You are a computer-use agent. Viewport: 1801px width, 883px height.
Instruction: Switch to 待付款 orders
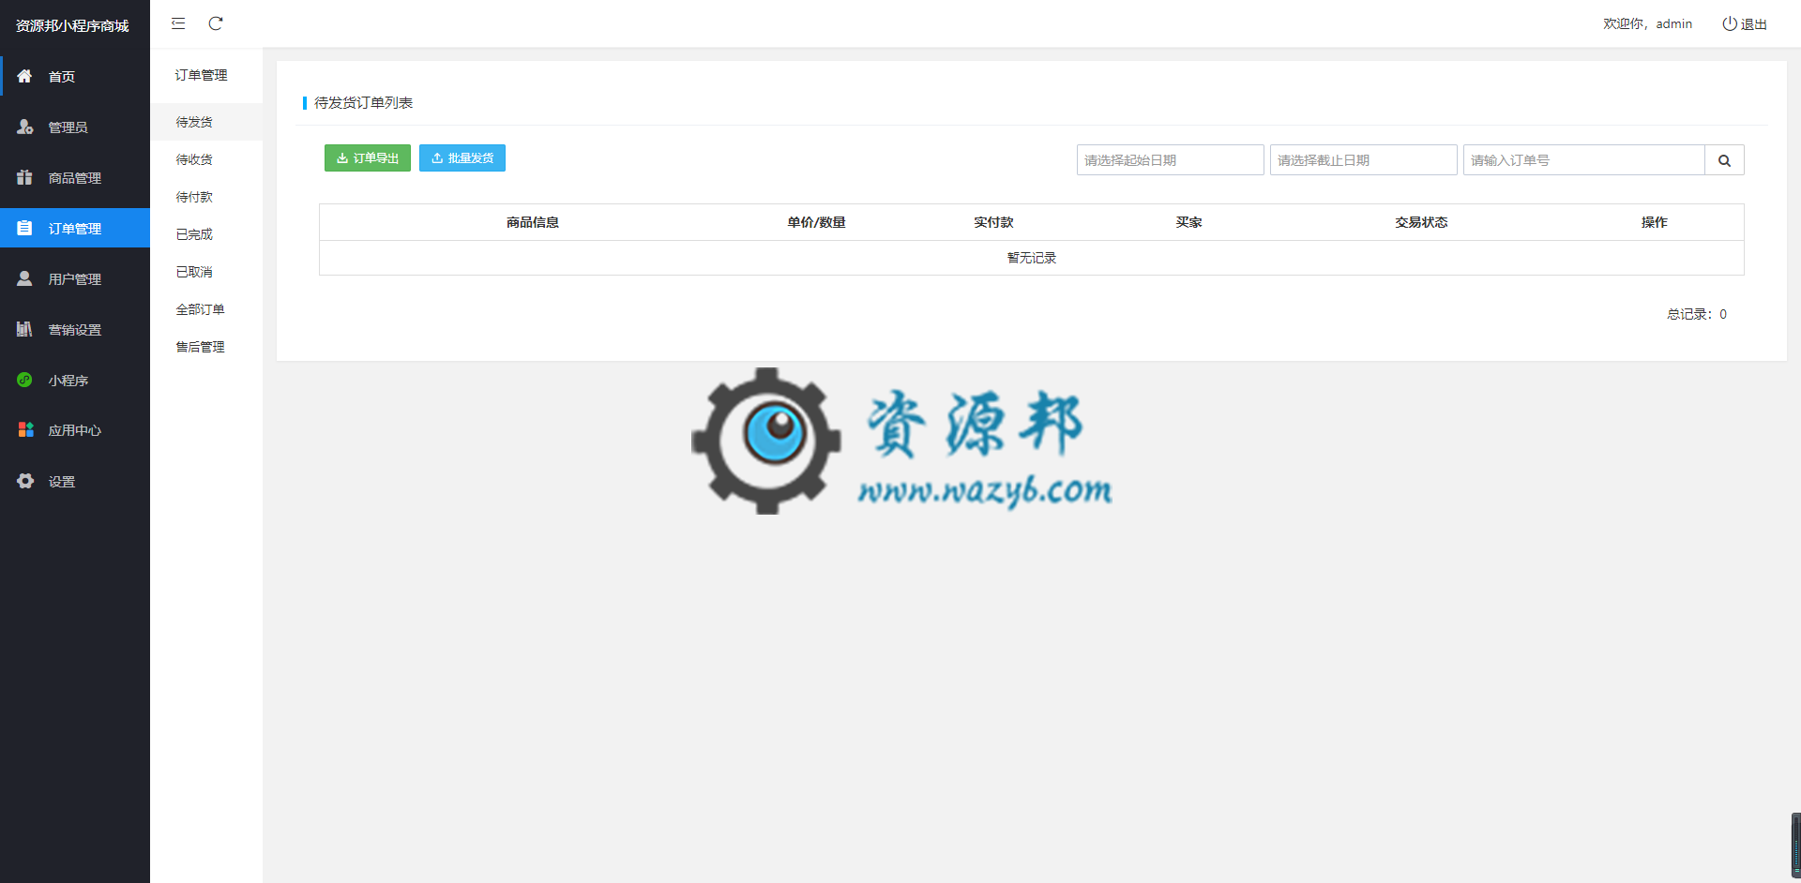(206, 197)
